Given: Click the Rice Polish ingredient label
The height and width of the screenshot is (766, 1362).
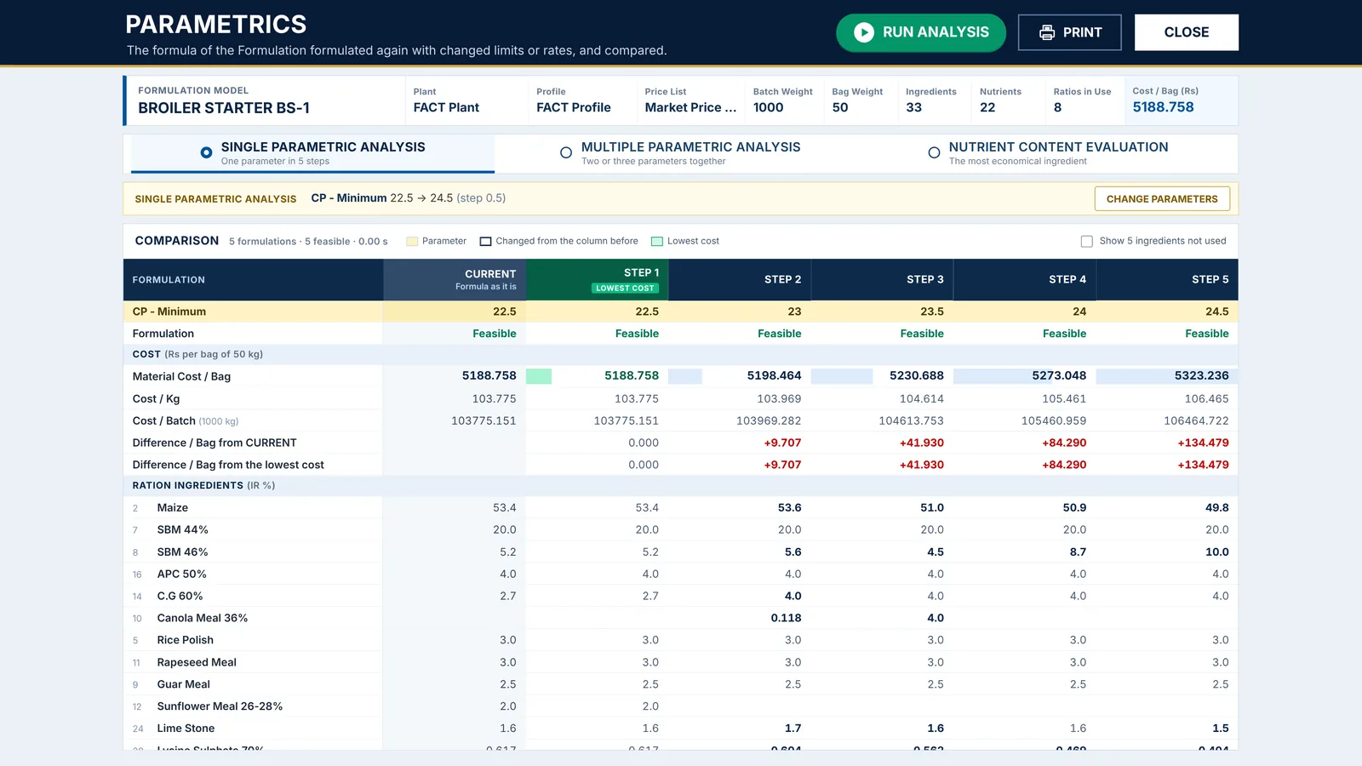Looking at the screenshot, I should (186, 640).
